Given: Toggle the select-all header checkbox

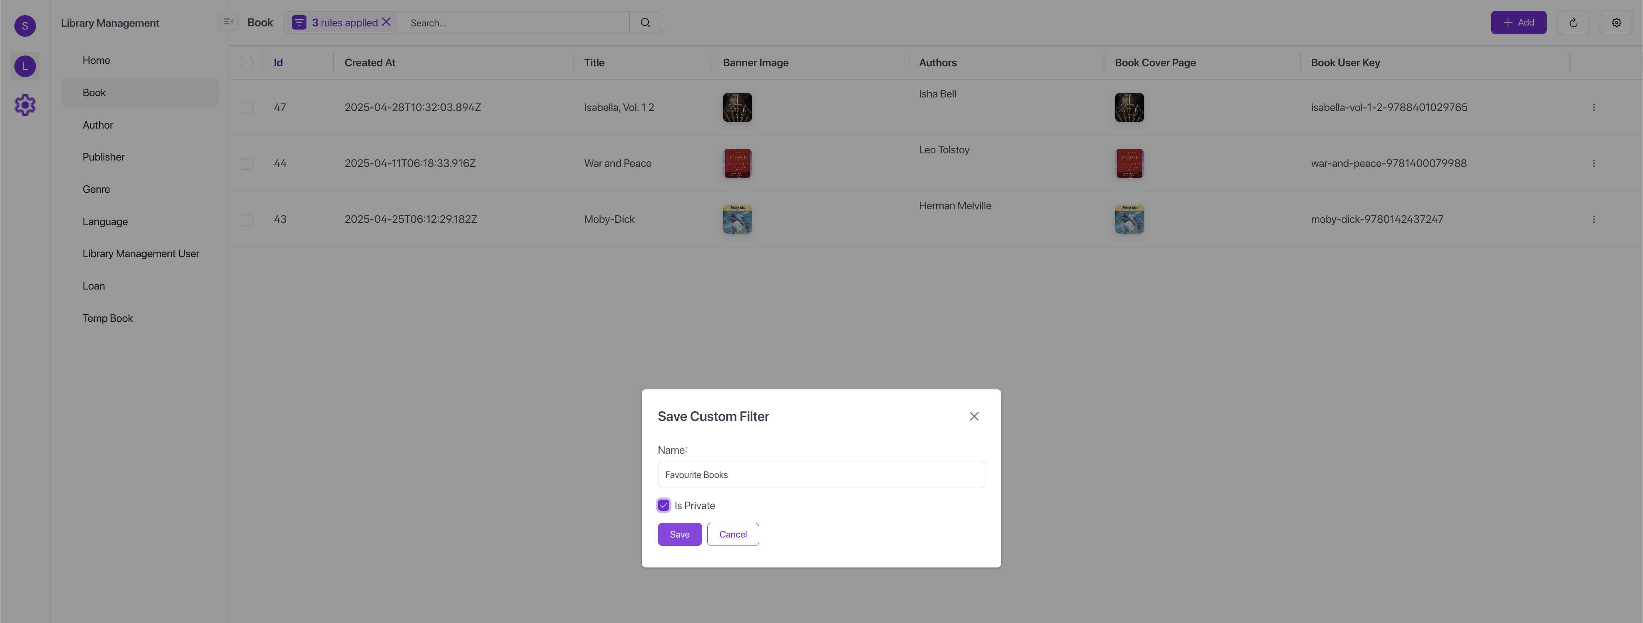Looking at the screenshot, I should (247, 62).
